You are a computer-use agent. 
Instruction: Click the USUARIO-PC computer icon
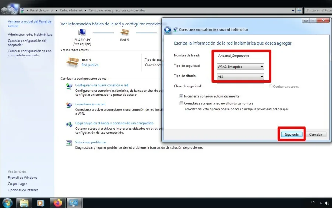pyautogui.click(x=82, y=33)
